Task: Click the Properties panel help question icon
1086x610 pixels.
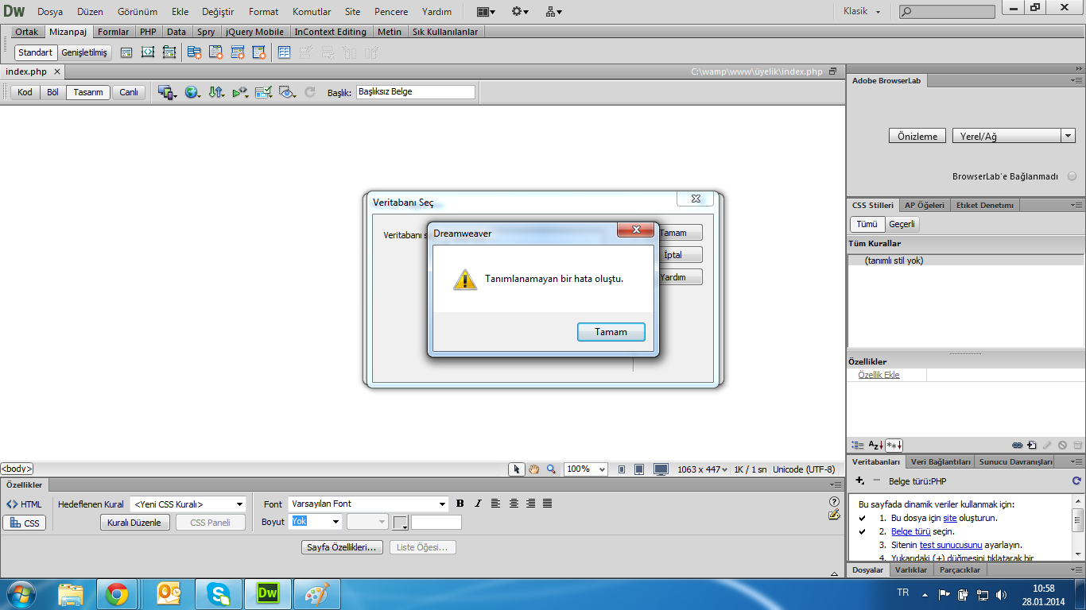Action: pyautogui.click(x=834, y=501)
